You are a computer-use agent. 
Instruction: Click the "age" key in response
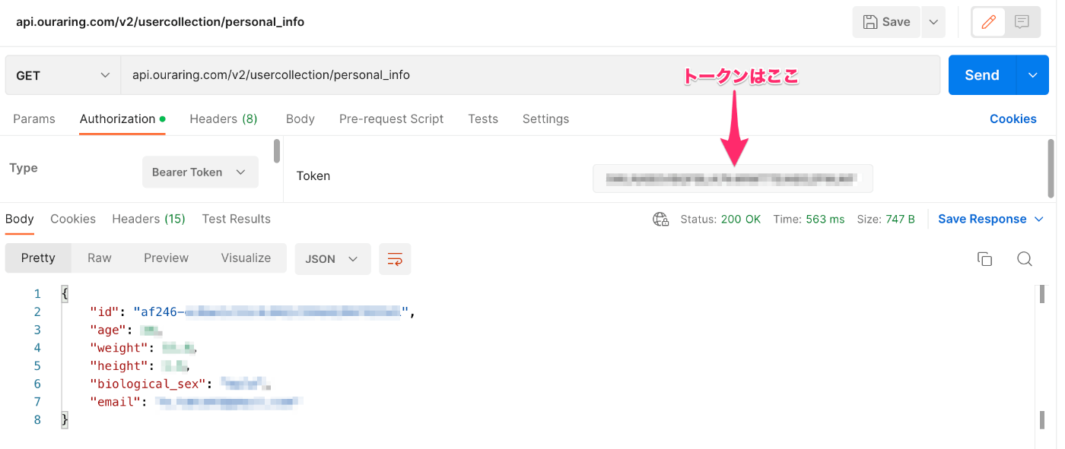[108, 330]
